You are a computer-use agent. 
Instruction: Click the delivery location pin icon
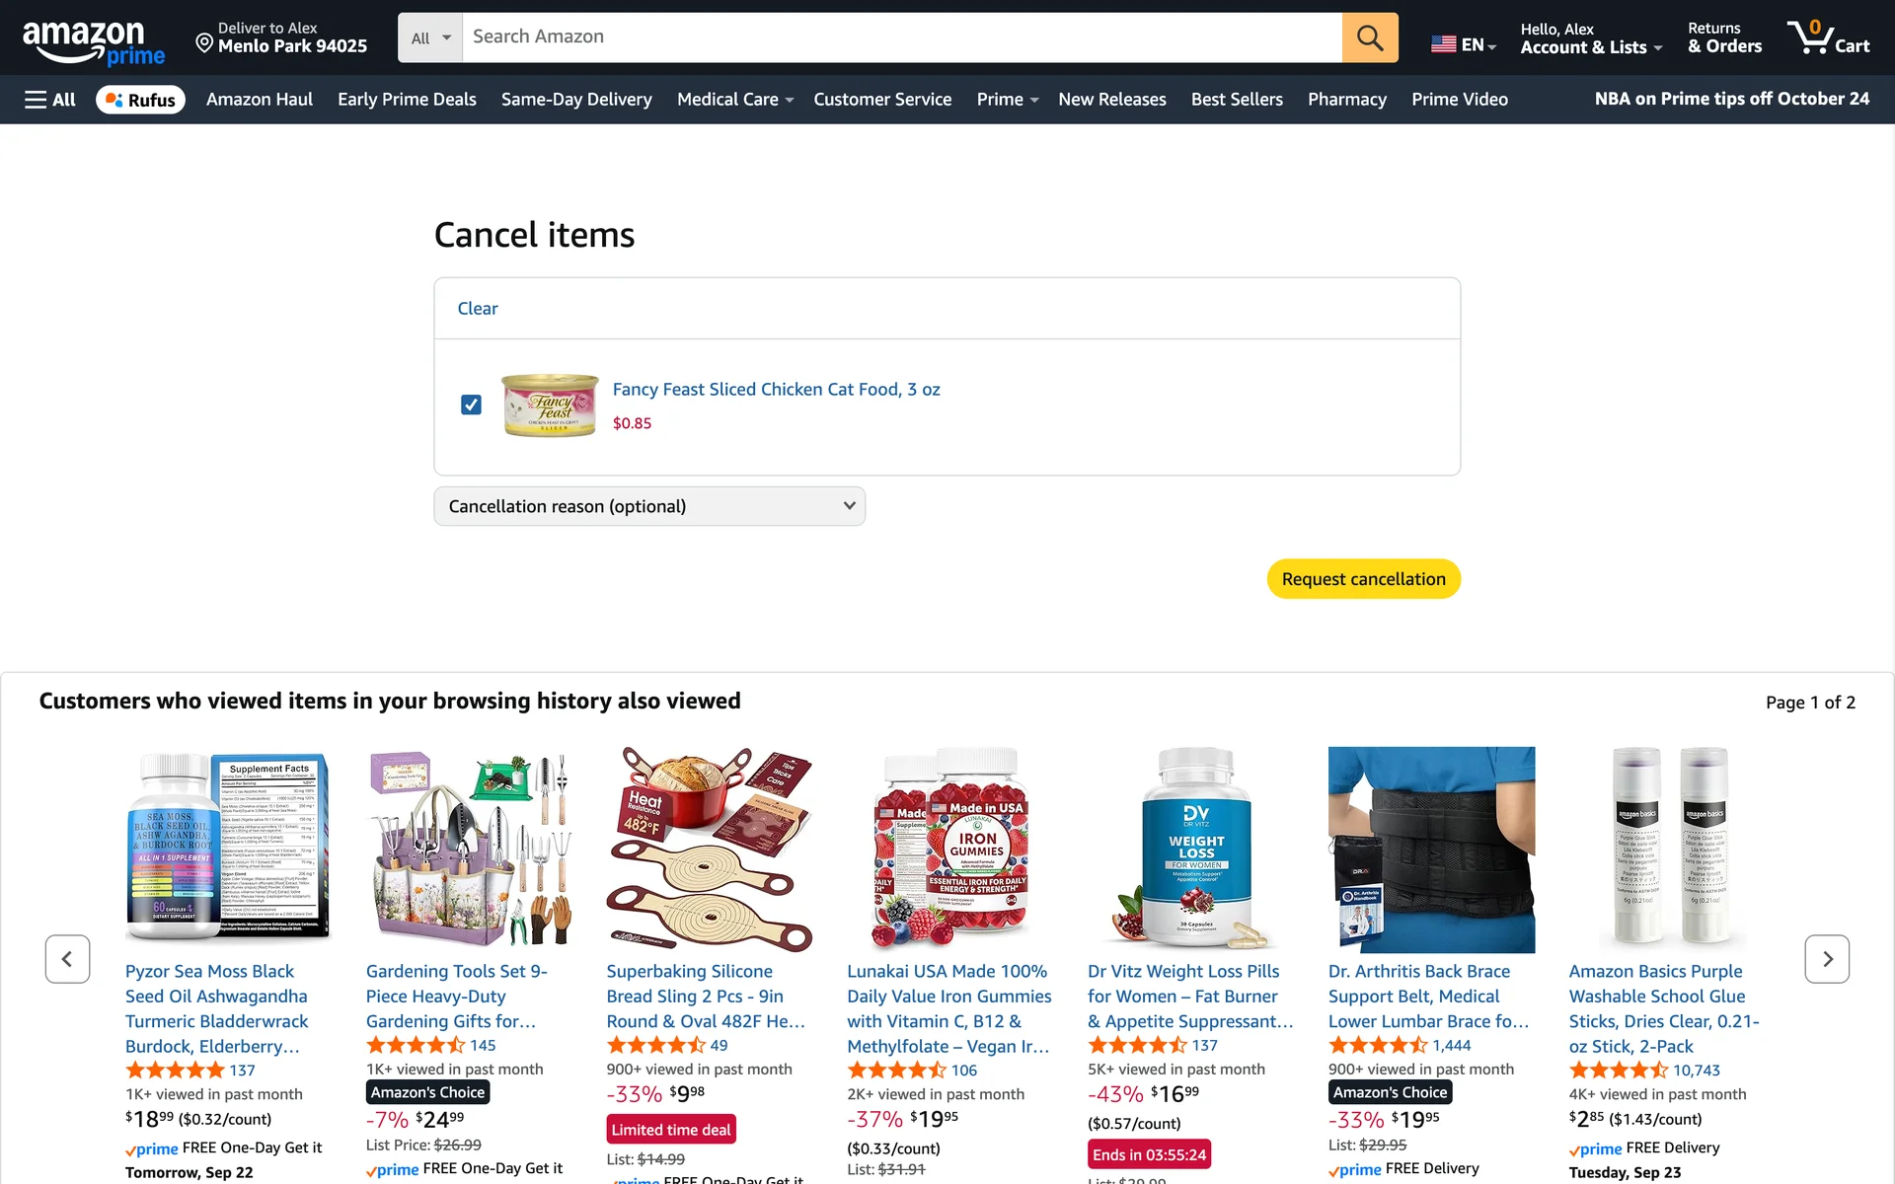204,42
